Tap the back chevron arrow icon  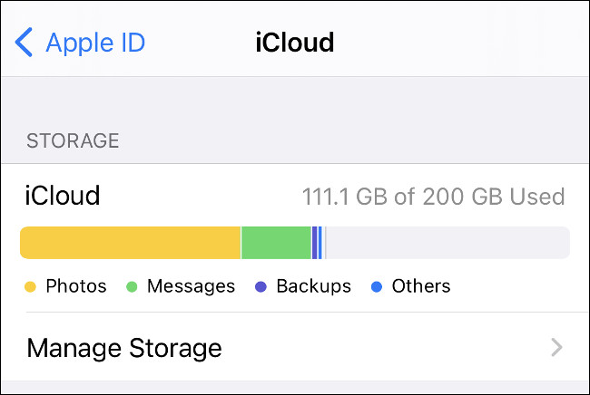pyautogui.click(x=25, y=42)
